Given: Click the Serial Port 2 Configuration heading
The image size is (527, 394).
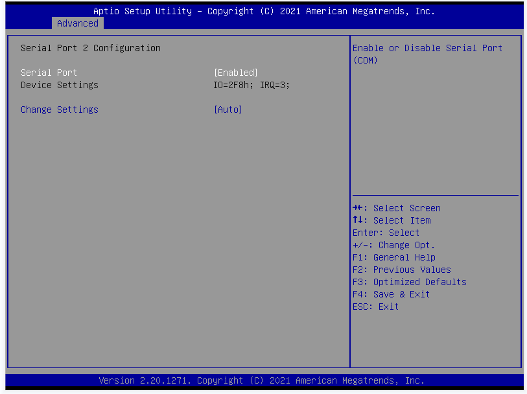Looking at the screenshot, I should tap(90, 48).
